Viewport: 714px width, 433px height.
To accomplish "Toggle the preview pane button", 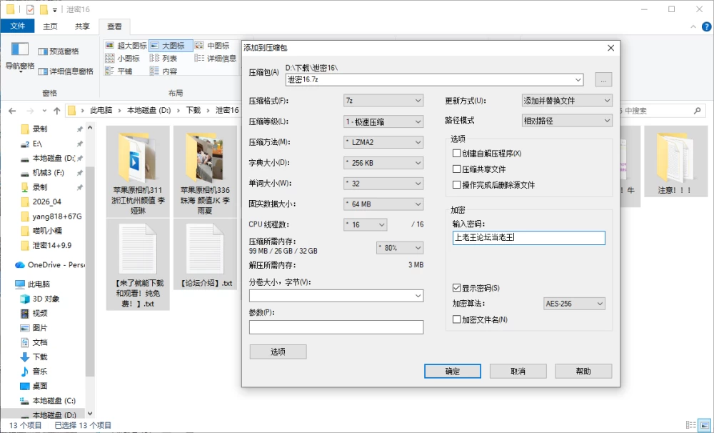I will 59,51.
